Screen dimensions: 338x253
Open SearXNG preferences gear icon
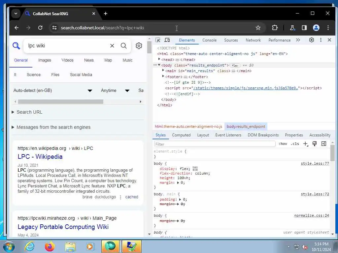point(139,45)
